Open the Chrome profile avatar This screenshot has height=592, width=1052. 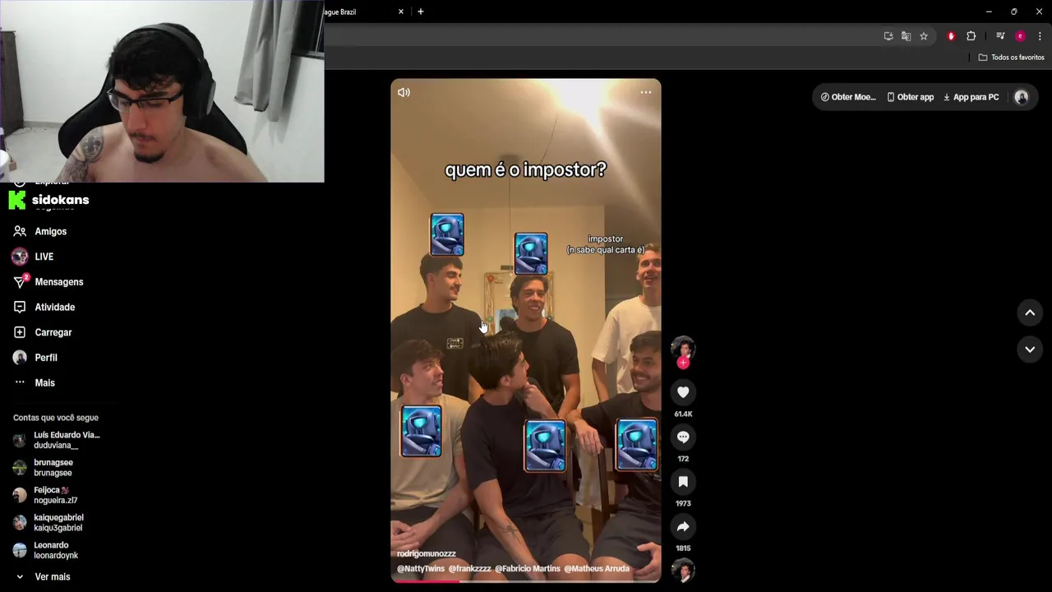point(1020,36)
